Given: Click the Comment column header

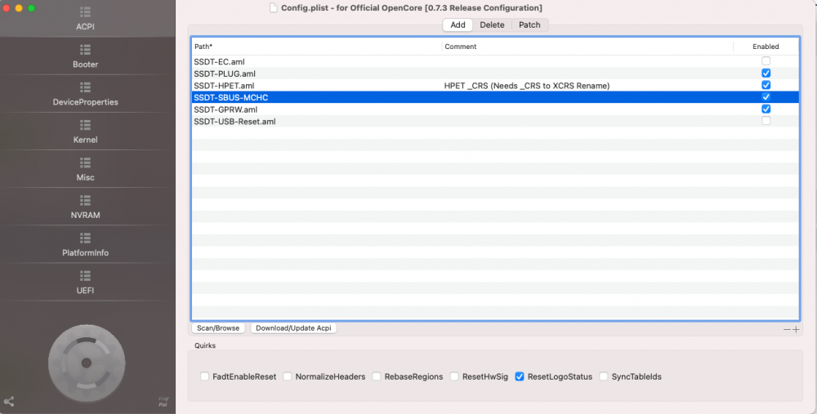Looking at the screenshot, I should [587, 47].
